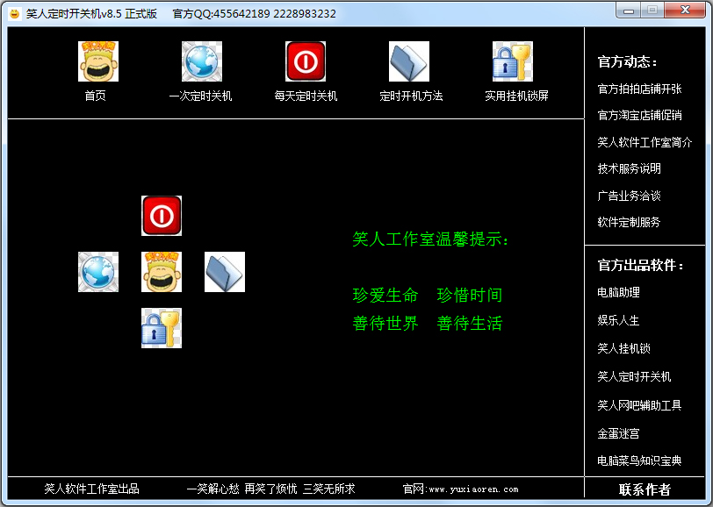This screenshot has width=713, height=507.
Task: Click the app smiley icon in title bar
Action: coord(15,14)
